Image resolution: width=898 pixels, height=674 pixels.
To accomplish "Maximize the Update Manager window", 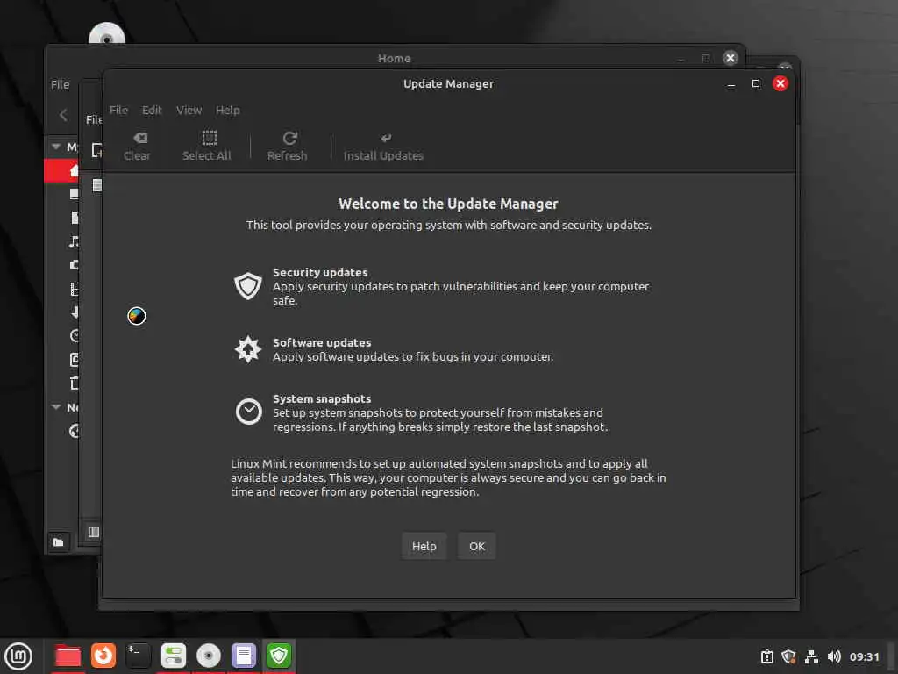I will click(x=756, y=83).
